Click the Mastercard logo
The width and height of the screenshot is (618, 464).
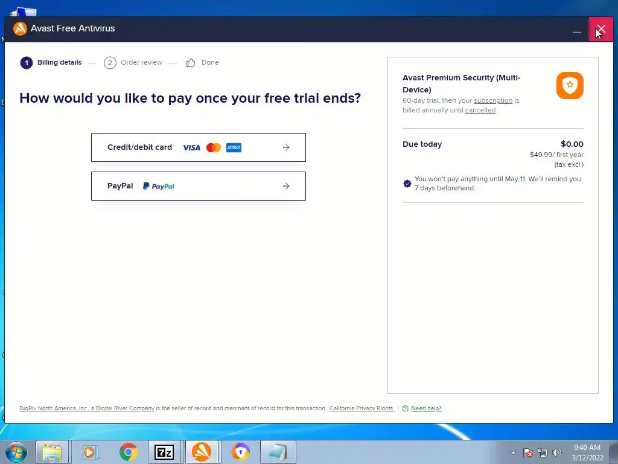click(x=214, y=147)
